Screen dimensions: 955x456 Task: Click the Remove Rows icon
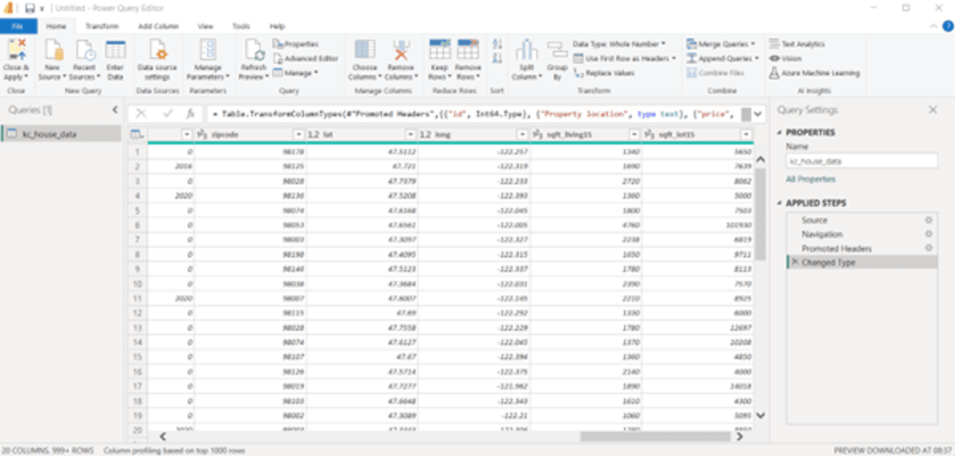click(x=467, y=50)
